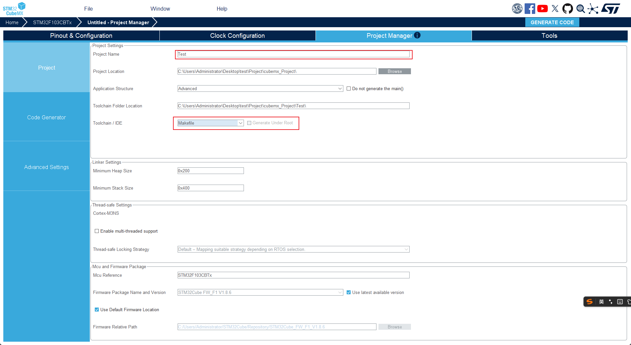The height and width of the screenshot is (345, 631).
Task: Click the STM32F103CBTx breadcrumb
Action: pos(52,22)
